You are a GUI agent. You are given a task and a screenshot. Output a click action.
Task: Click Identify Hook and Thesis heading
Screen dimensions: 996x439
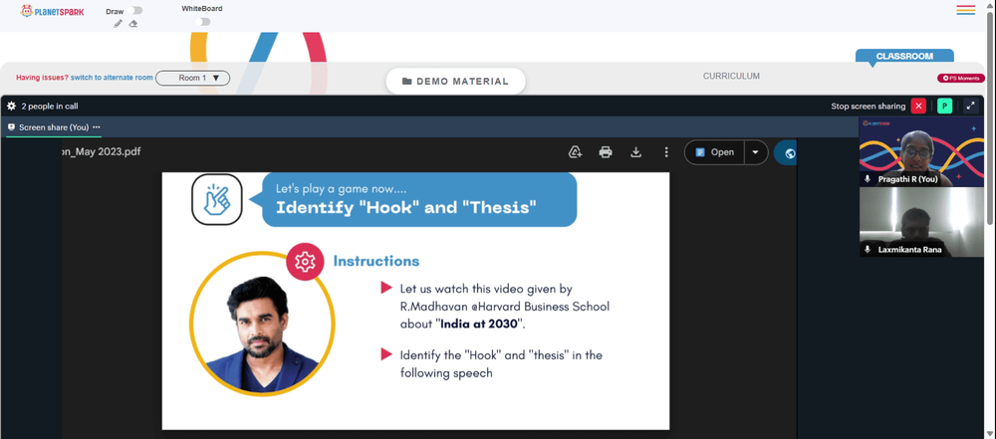click(x=406, y=207)
